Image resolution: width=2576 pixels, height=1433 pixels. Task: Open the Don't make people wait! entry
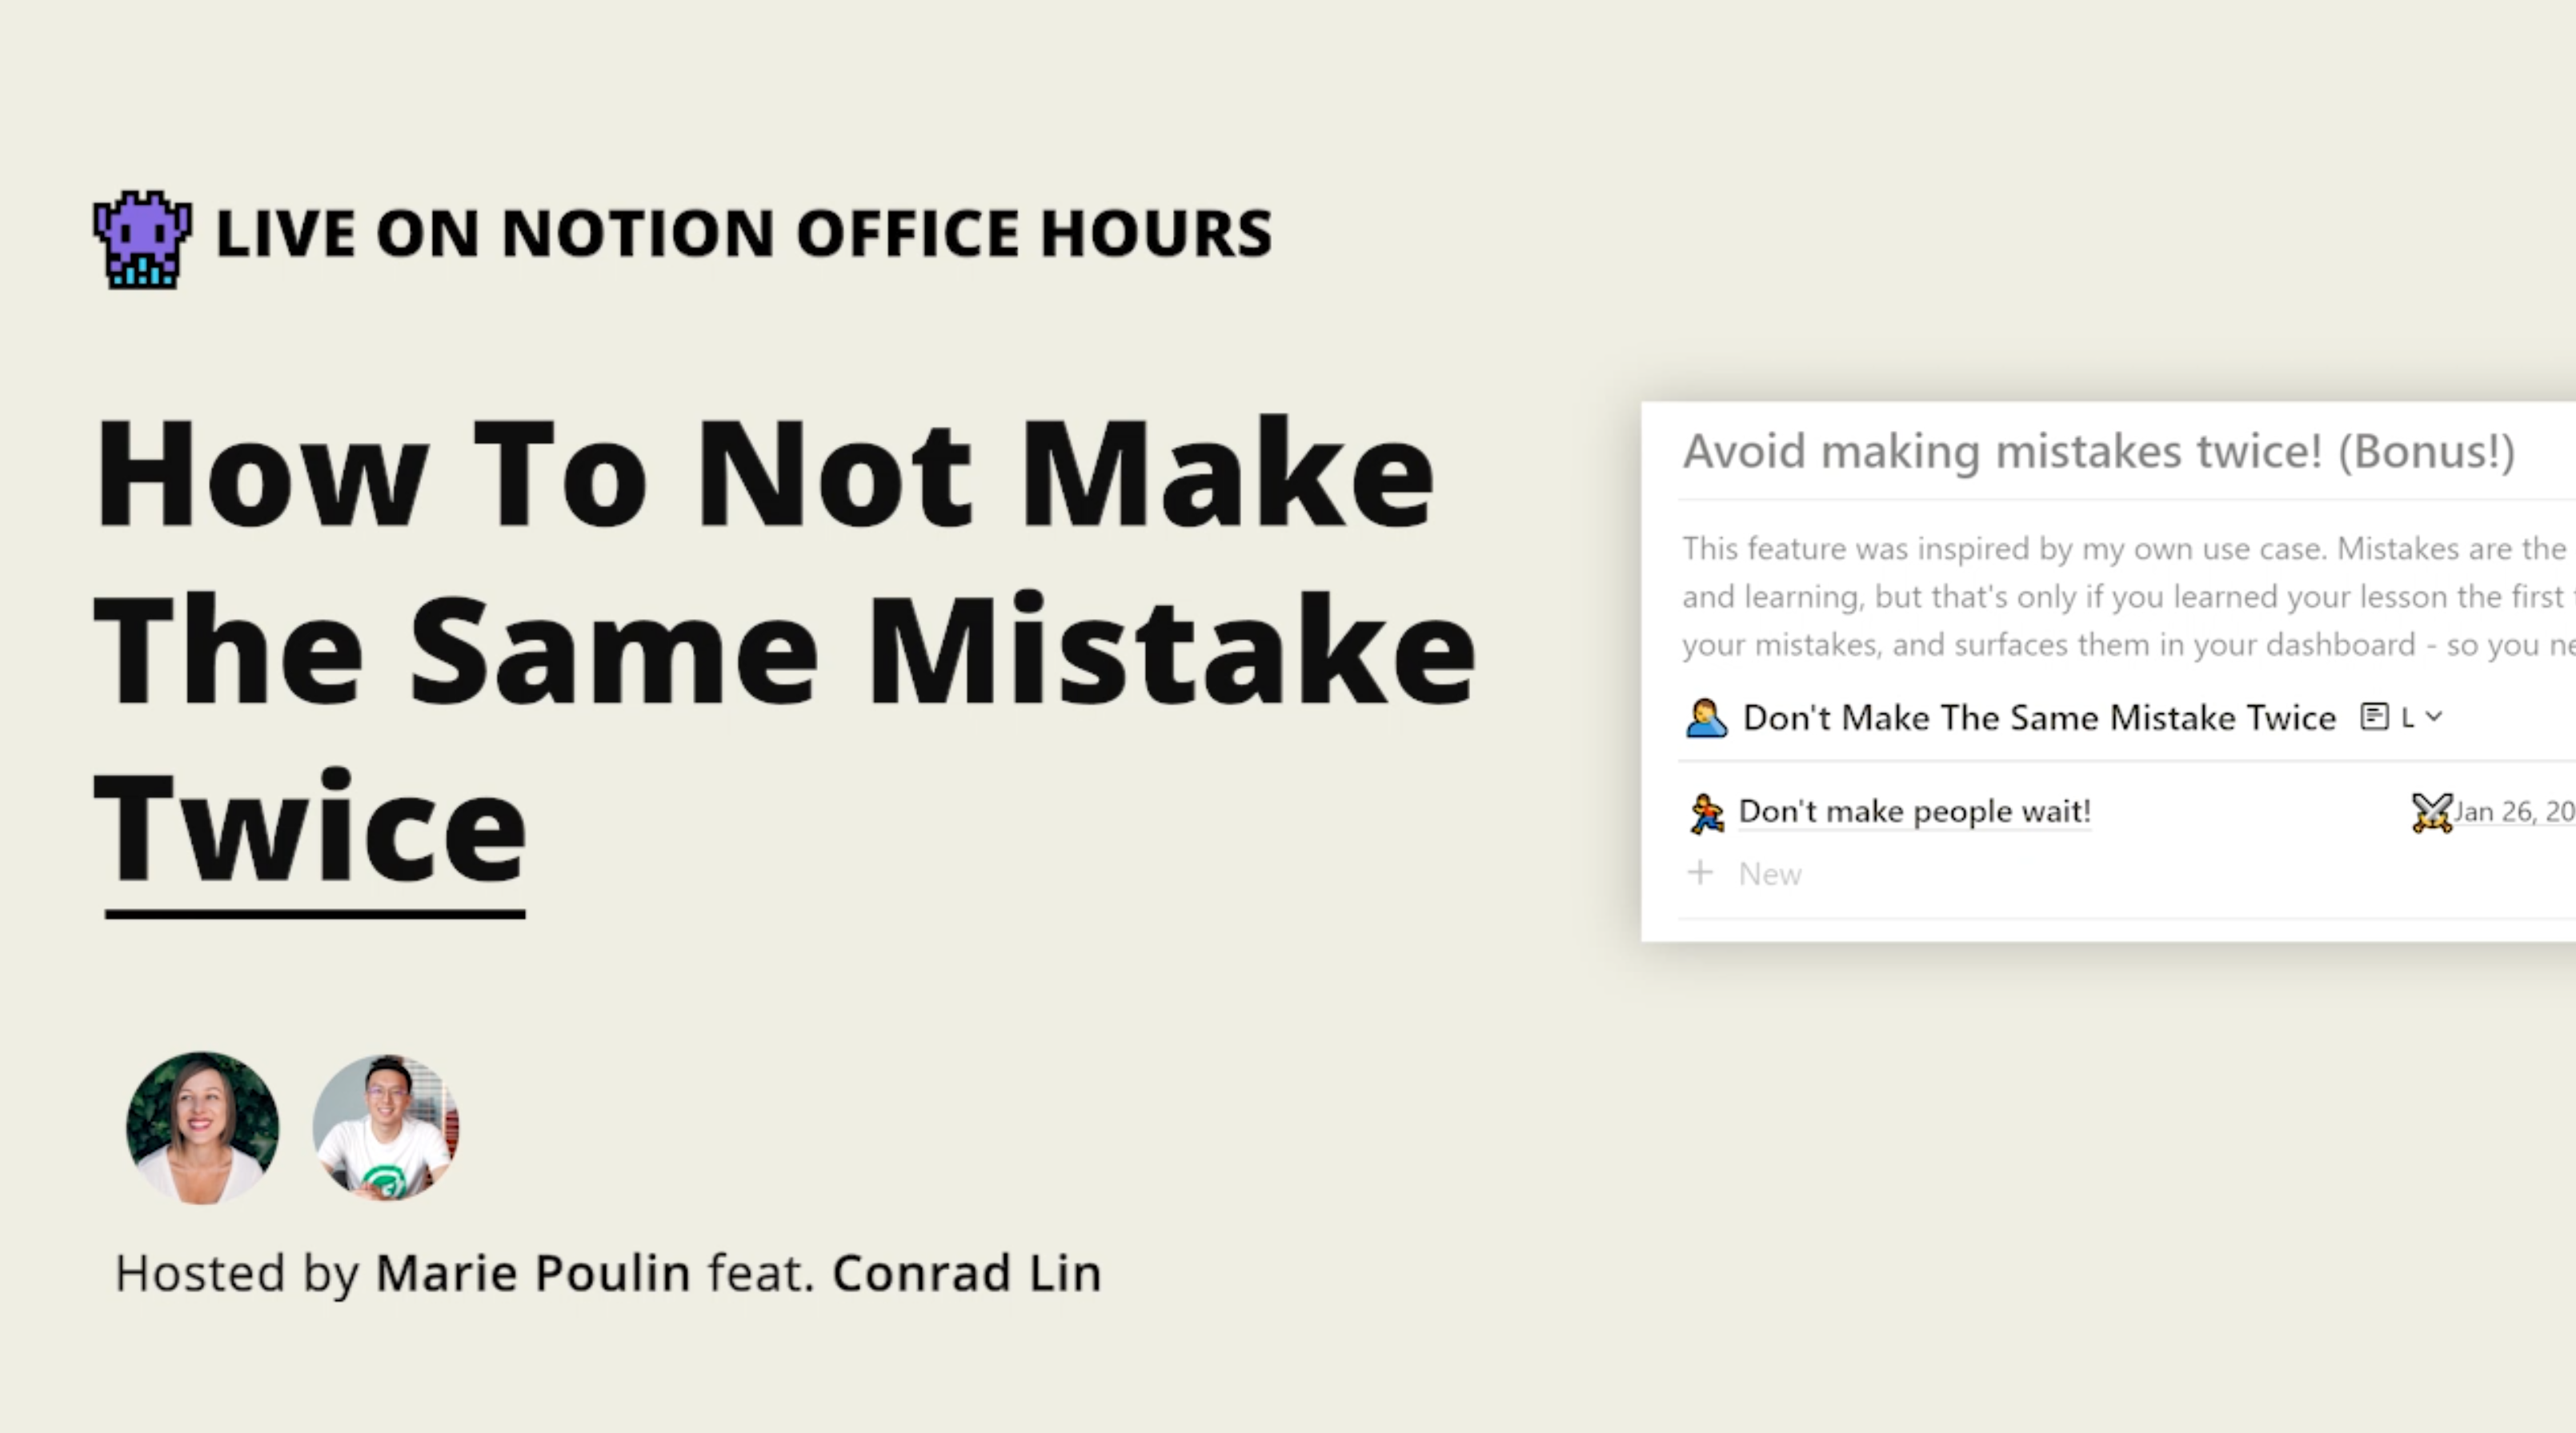click(1914, 812)
